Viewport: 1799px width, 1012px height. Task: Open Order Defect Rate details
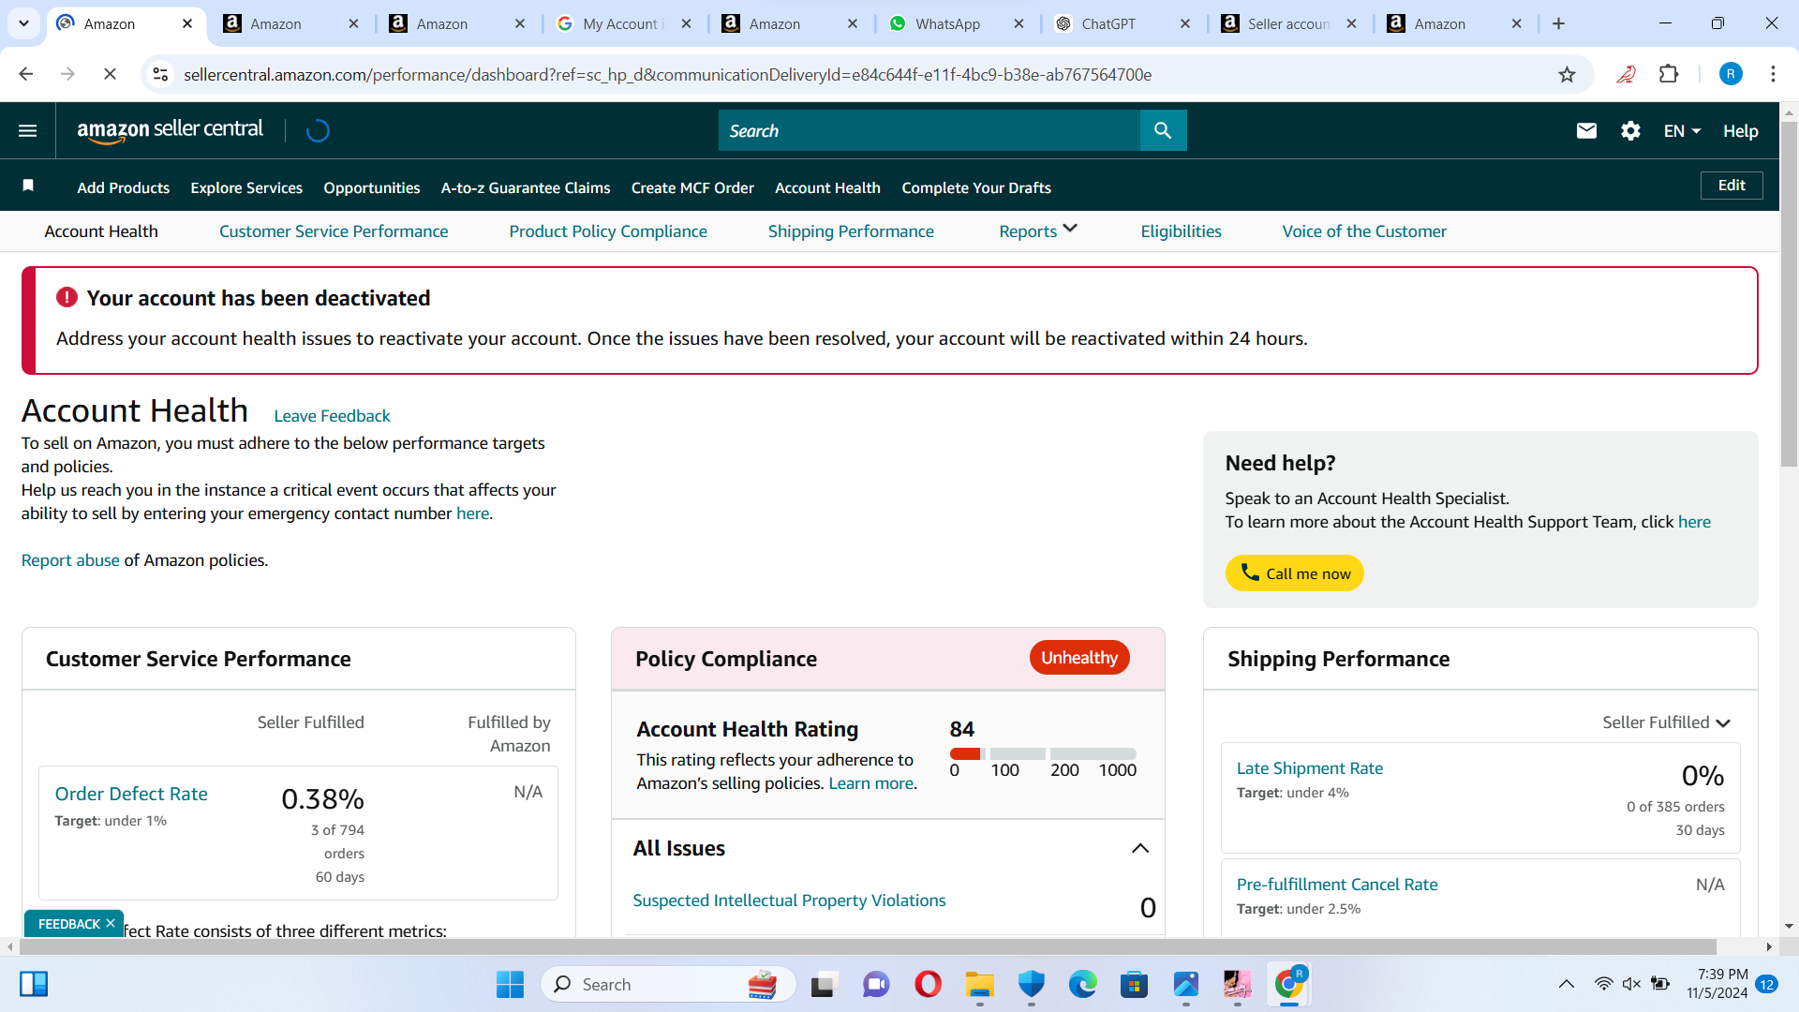(131, 794)
